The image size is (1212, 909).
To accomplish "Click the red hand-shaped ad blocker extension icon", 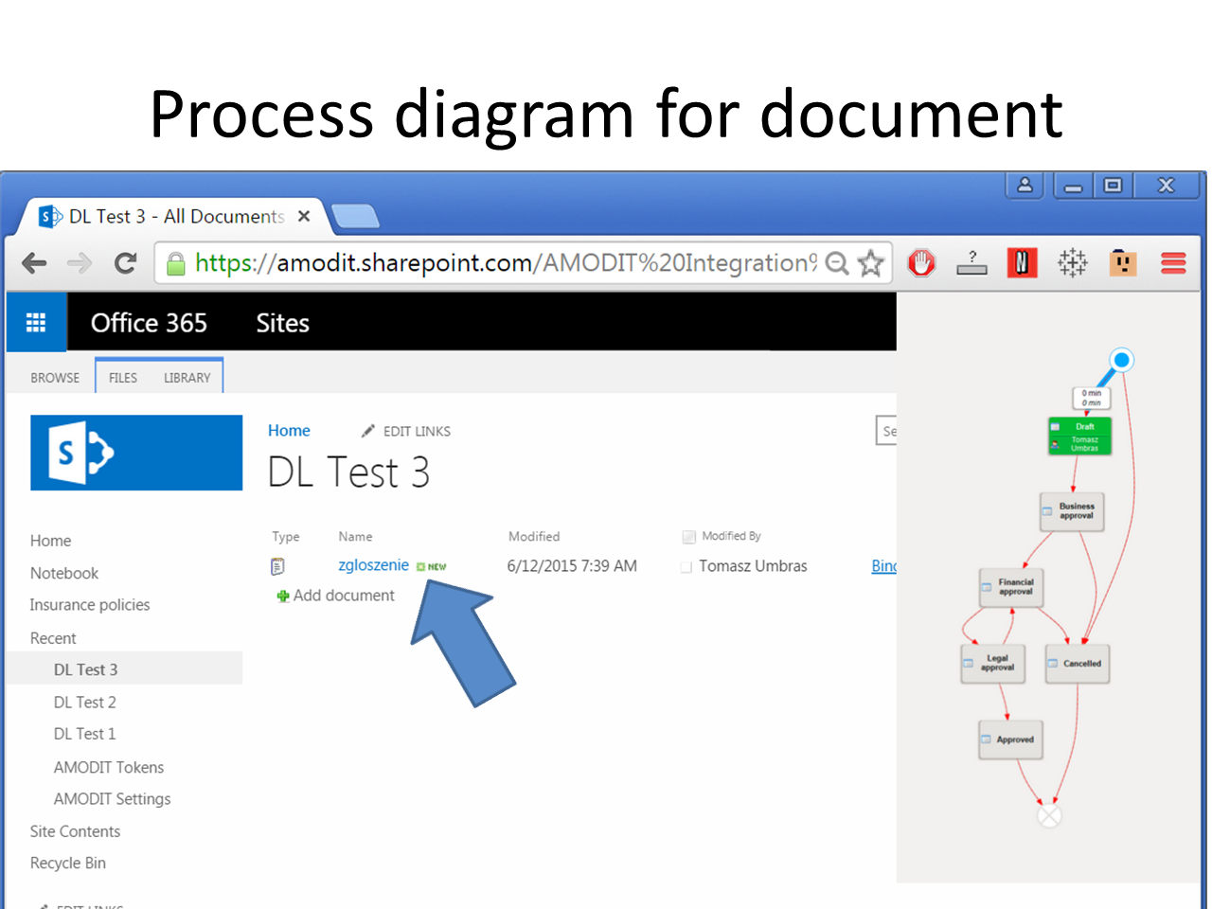I will (x=921, y=263).
